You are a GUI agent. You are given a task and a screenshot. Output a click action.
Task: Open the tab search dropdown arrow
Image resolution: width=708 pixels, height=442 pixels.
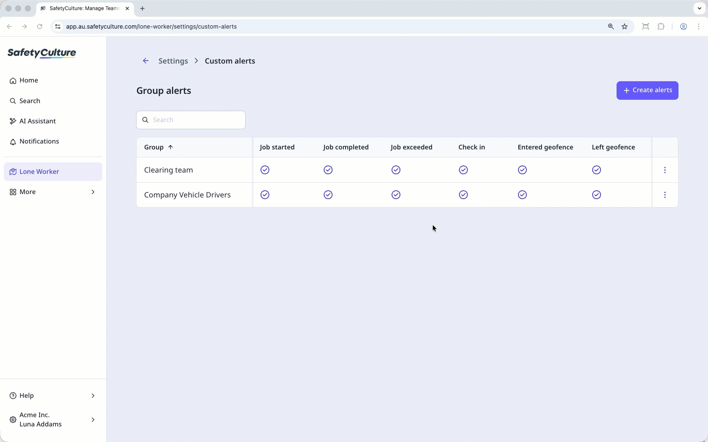click(x=700, y=8)
